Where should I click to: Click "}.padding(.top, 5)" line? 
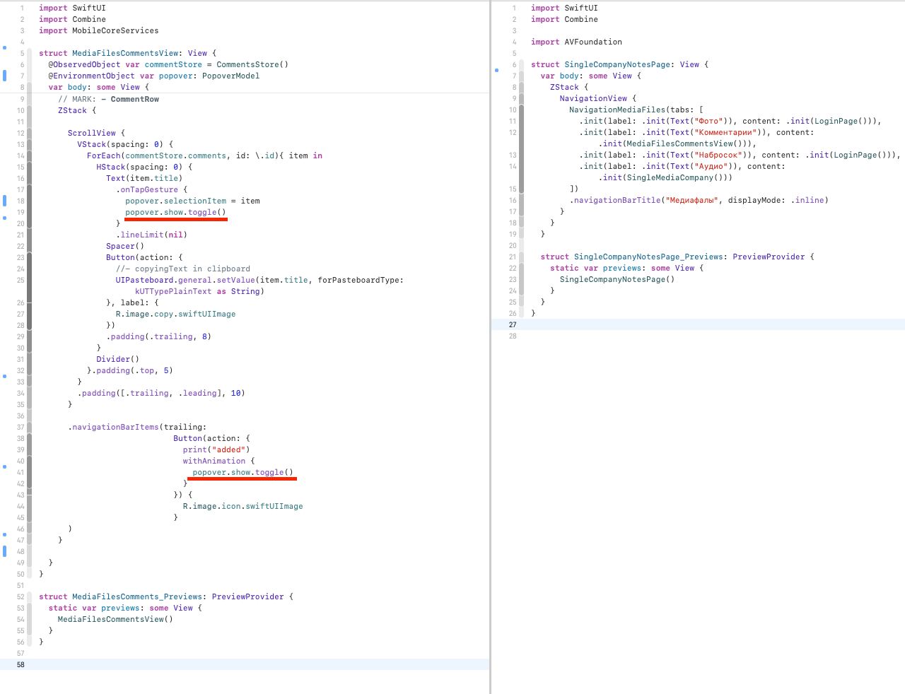click(x=130, y=370)
